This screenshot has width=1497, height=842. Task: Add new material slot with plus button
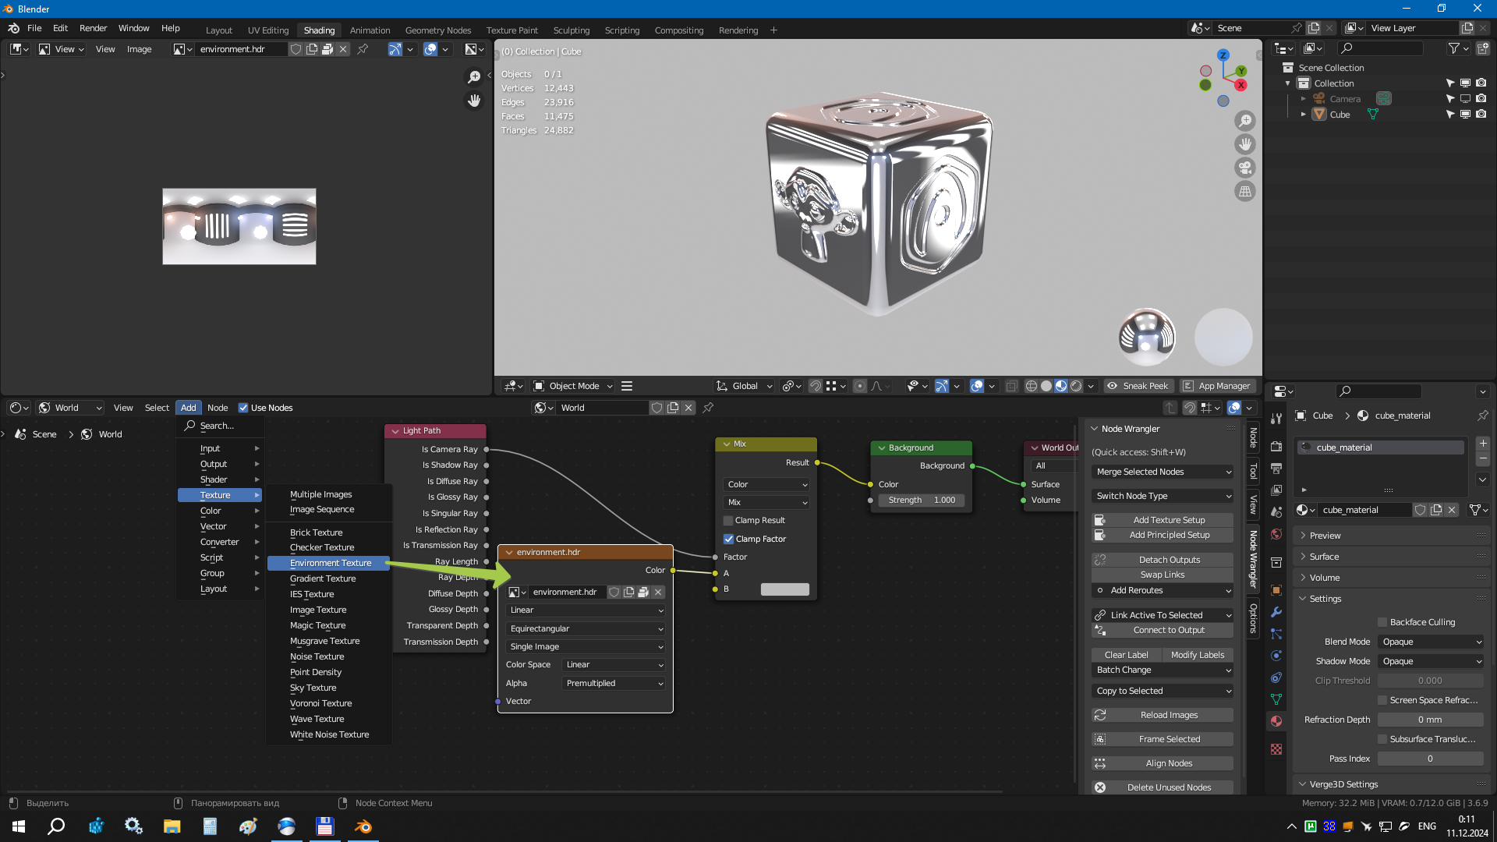[1483, 444]
